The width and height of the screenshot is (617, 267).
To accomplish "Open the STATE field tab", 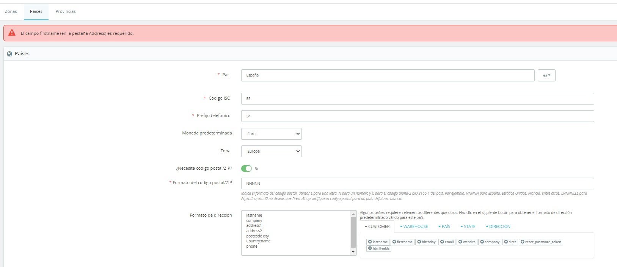I will point(468,226).
